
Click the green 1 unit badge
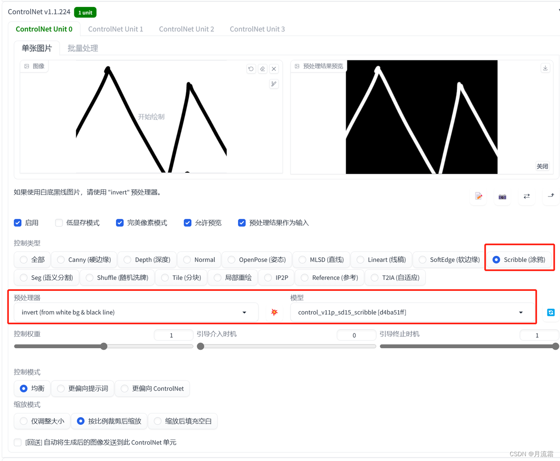pos(85,12)
